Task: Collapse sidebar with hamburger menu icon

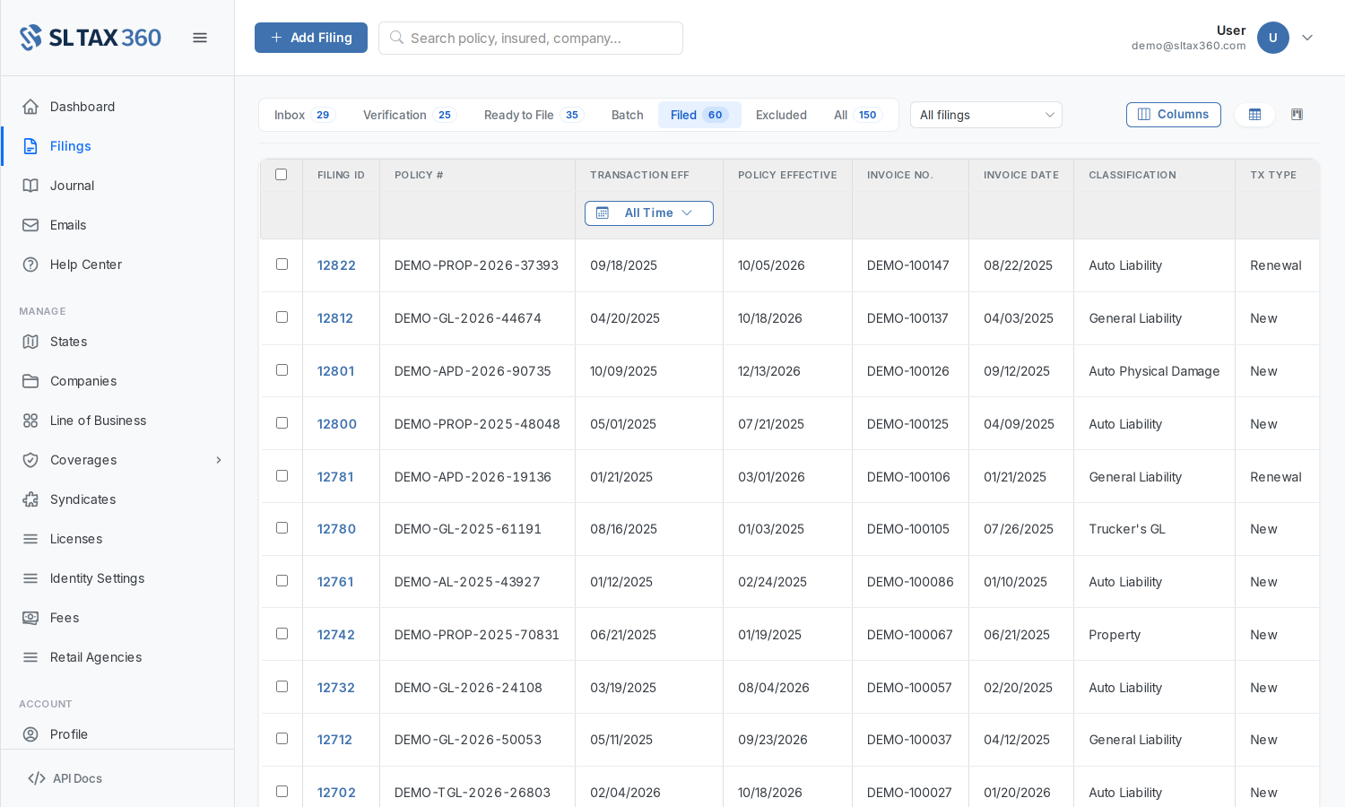Action: coord(200,38)
